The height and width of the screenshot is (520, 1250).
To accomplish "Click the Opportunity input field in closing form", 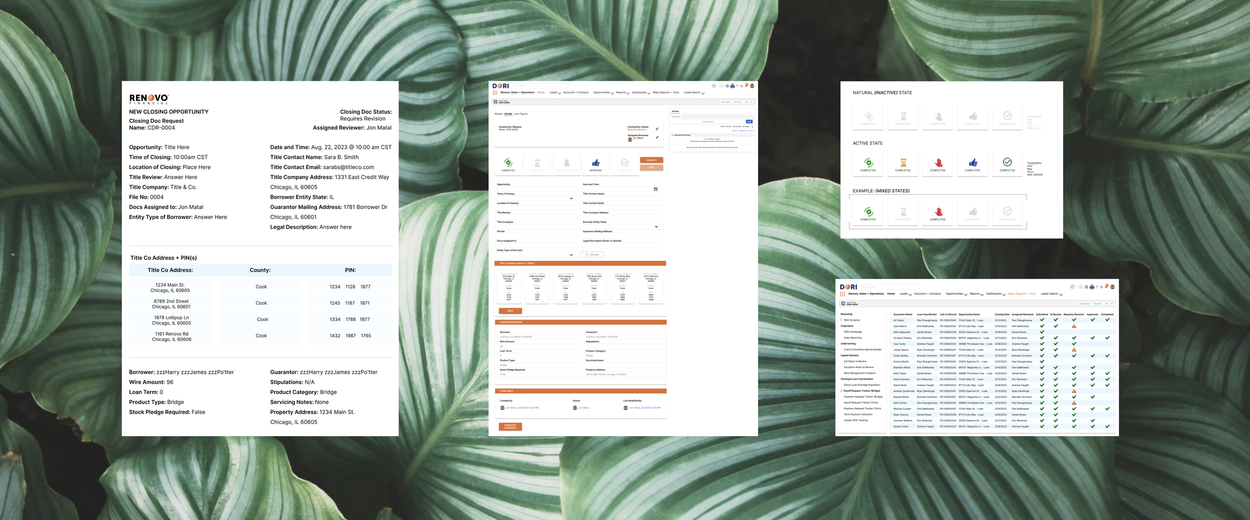I will coord(537,189).
